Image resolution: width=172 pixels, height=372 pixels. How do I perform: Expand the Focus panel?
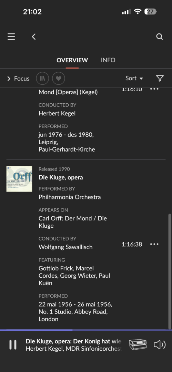coord(18,79)
